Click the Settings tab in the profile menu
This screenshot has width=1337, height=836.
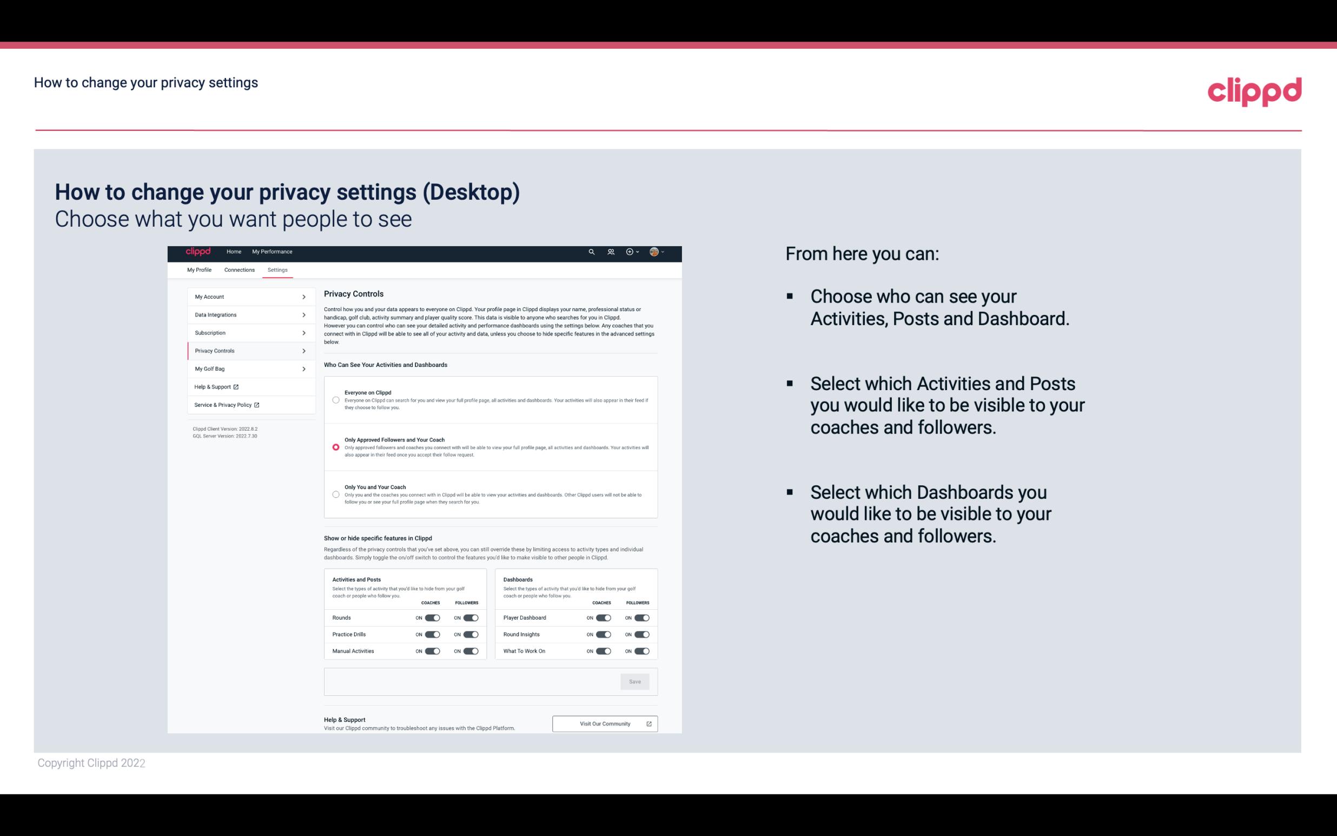click(276, 269)
